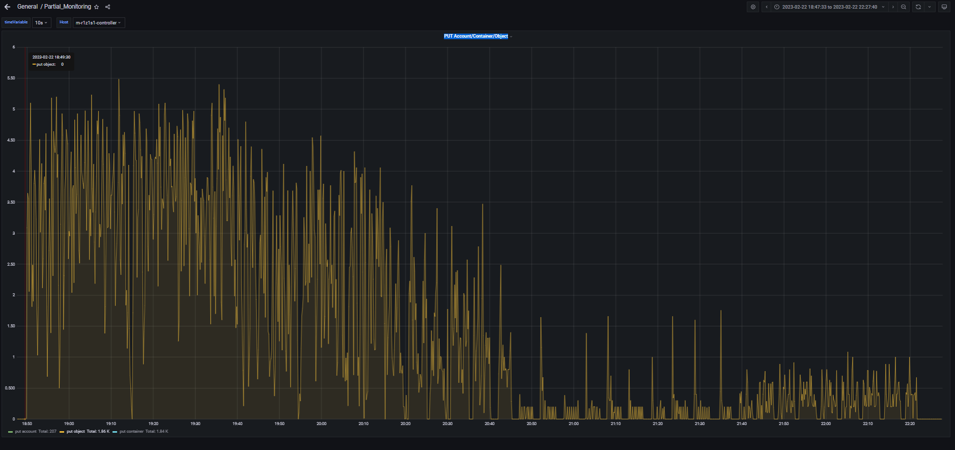Viewport: 955px width, 450px height.
Task: Zoom out the time range
Action: [904, 7]
